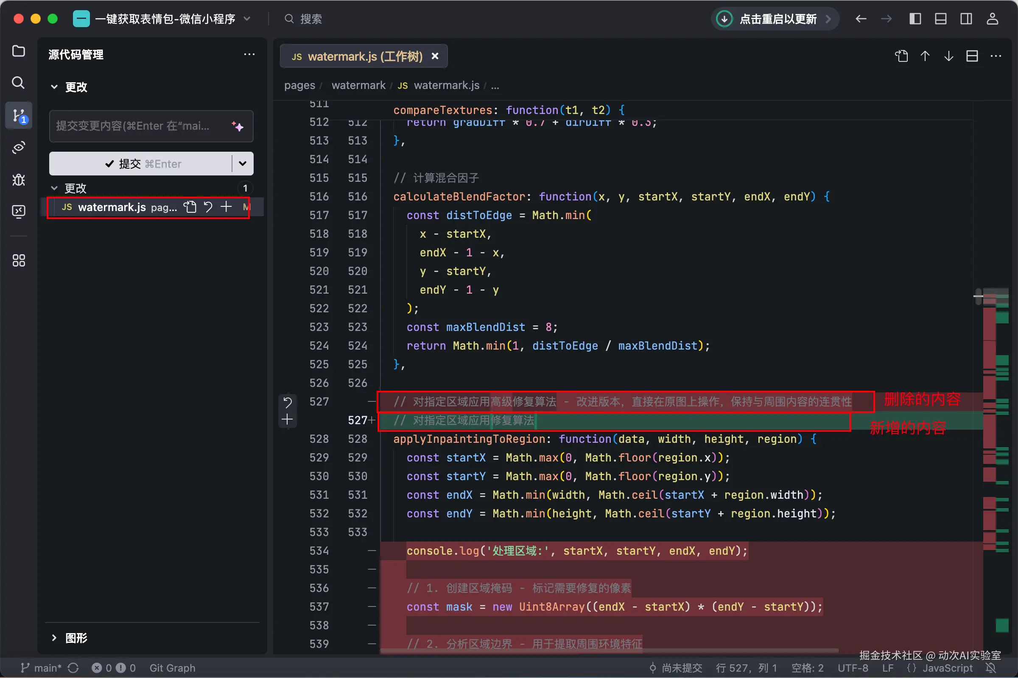Open project name dropdown in title bar
1018x678 pixels.
[247, 19]
